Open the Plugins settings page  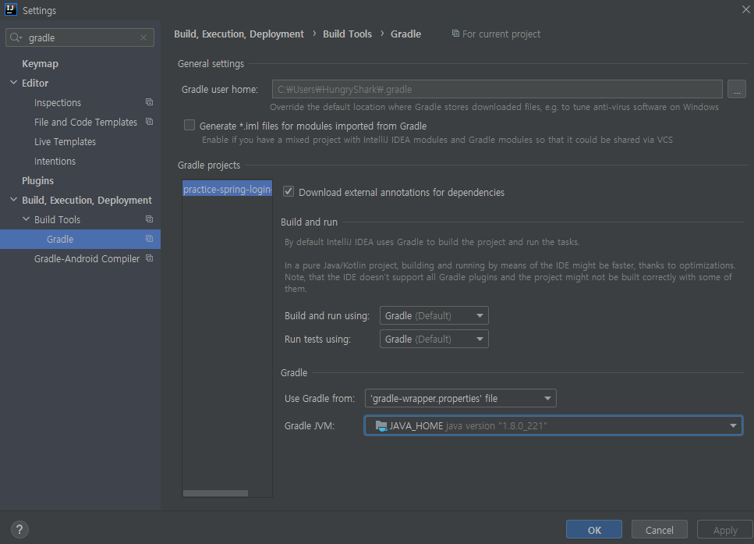click(x=37, y=180)
